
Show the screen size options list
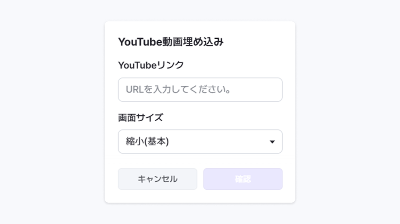coord(200,141)
